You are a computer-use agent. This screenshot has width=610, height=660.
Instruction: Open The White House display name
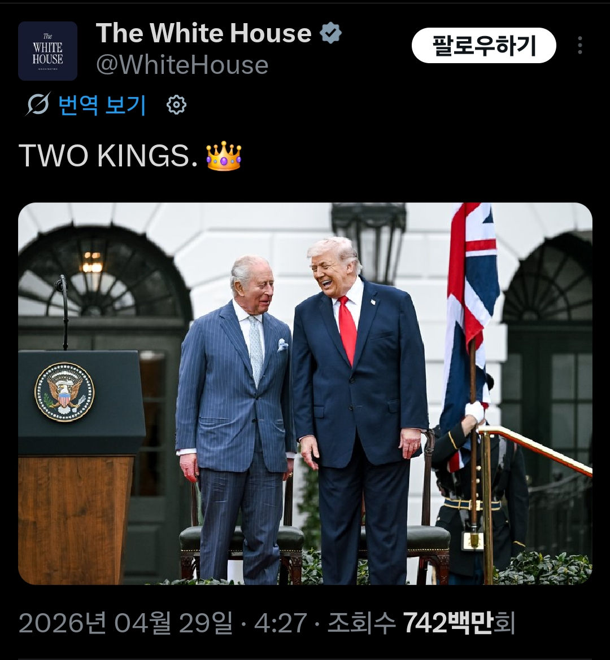click(x=203, y=33)
